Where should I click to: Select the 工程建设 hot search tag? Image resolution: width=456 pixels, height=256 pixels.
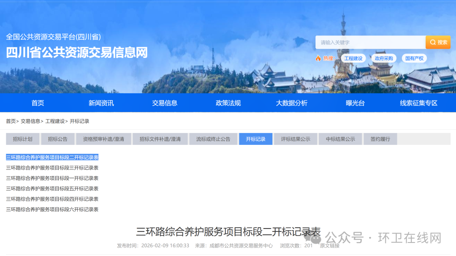point(353,58)
